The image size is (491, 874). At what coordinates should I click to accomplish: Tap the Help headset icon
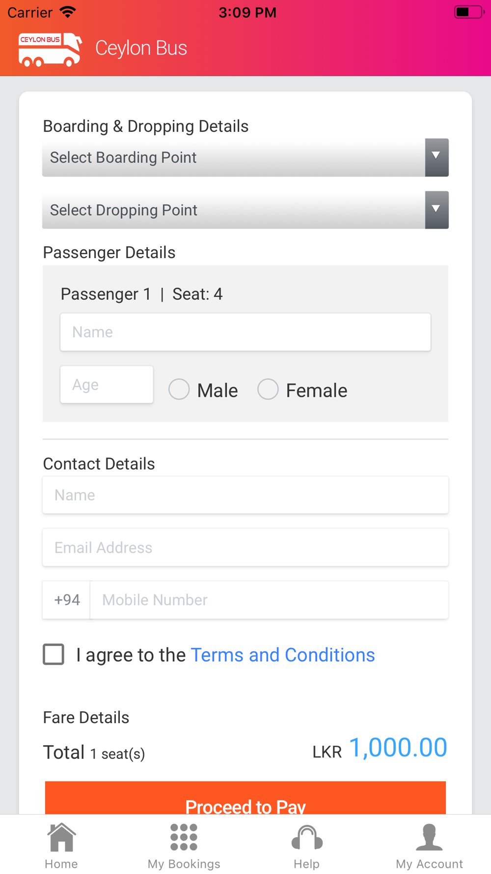pos(307,838)
